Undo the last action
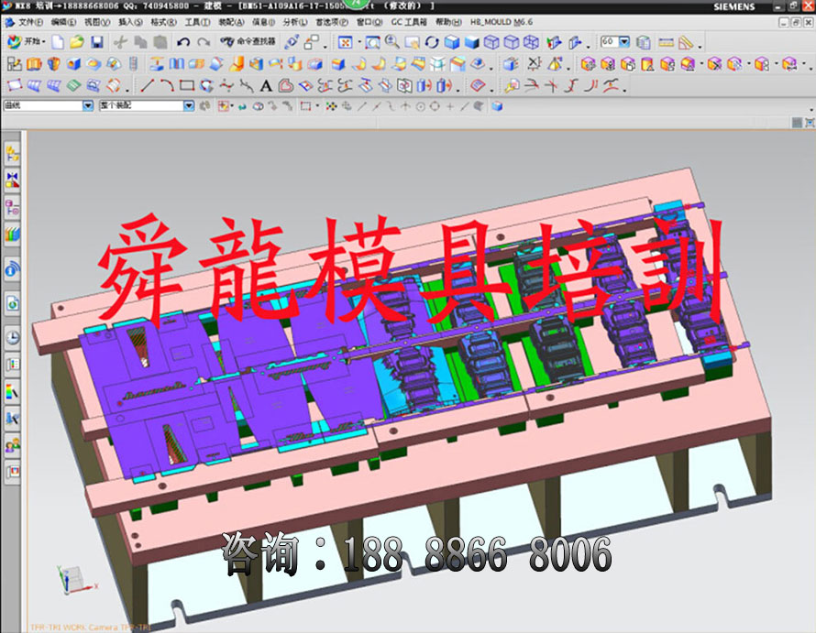 tap(183, 42)
